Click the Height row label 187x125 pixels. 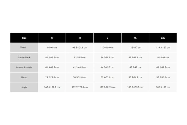(x=24, y=87)
